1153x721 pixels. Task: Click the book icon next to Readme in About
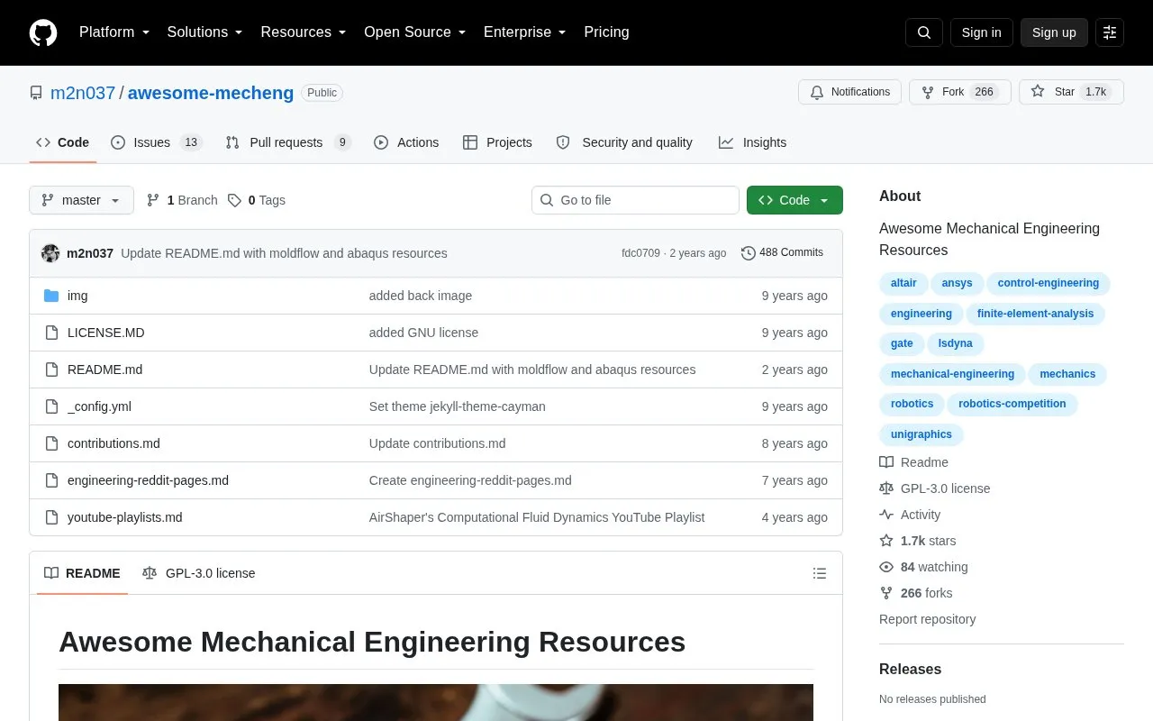pyautogui.click(x=886, y=462)
